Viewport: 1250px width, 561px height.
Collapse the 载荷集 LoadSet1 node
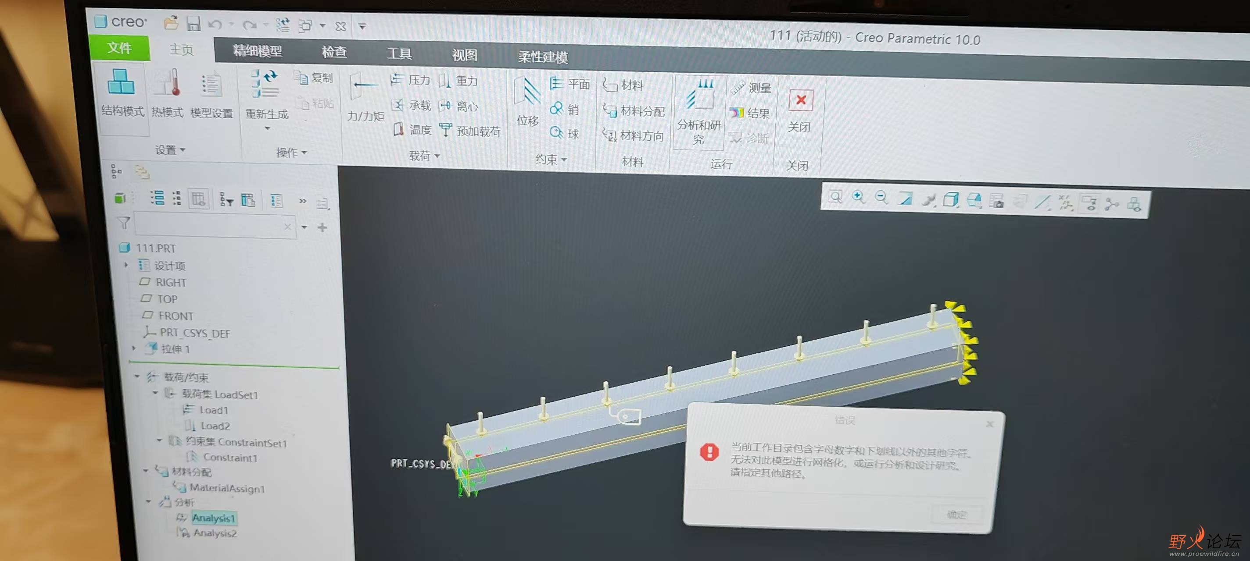point(155,393)
